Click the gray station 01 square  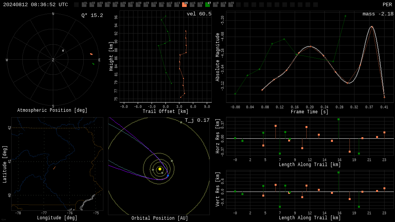click(x=84, y=5)
